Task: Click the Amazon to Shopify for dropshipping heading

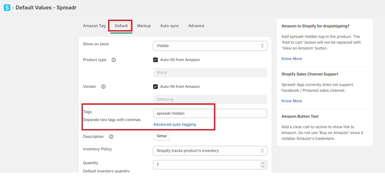Action: 315,26
